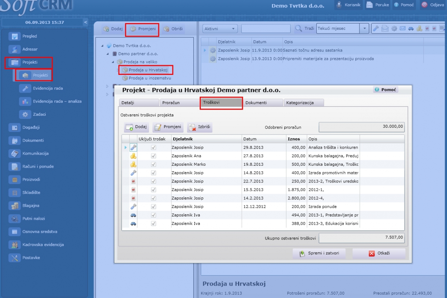447x298 pixels.
Task: Open Evidencija rada – analiza sidebar item
Action: pos(57,101)
